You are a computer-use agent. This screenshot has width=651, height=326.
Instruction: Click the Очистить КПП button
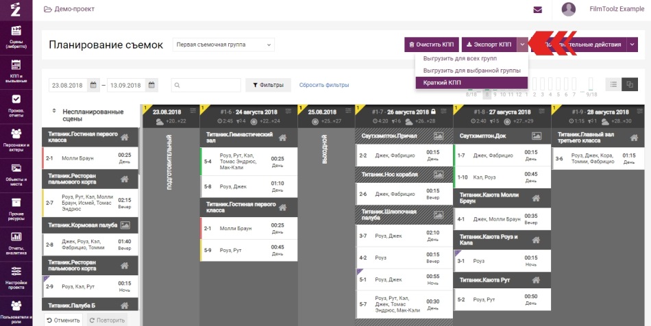(x=431, y=45)
